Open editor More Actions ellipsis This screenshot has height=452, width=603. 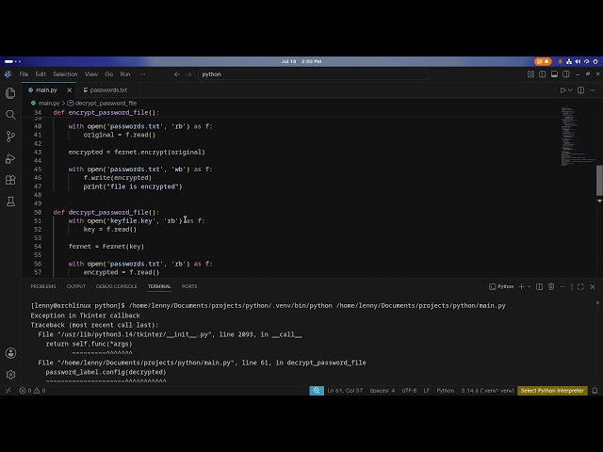(593, 90)
